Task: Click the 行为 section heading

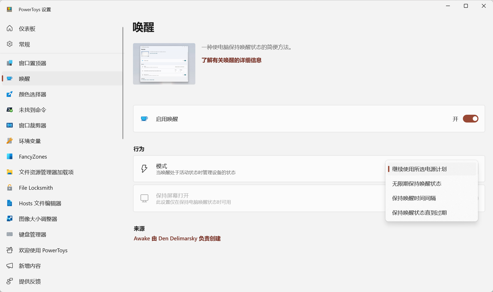Action: coord(139,149)
